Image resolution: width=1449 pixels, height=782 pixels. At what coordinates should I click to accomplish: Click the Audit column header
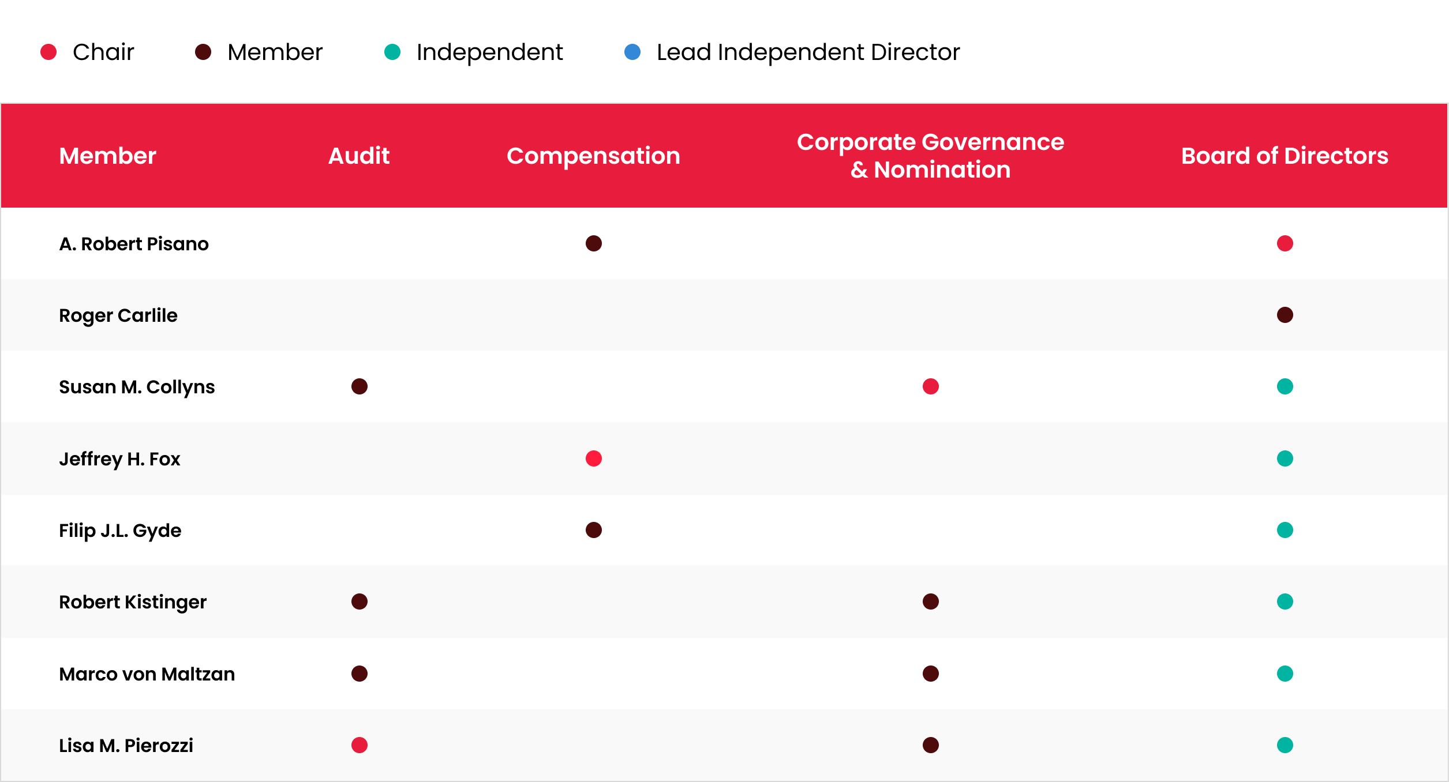[x=358, y=156]
